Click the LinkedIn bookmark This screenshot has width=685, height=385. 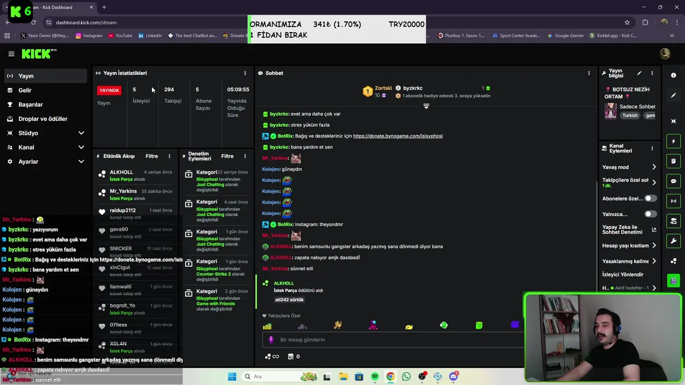point(150,36)
